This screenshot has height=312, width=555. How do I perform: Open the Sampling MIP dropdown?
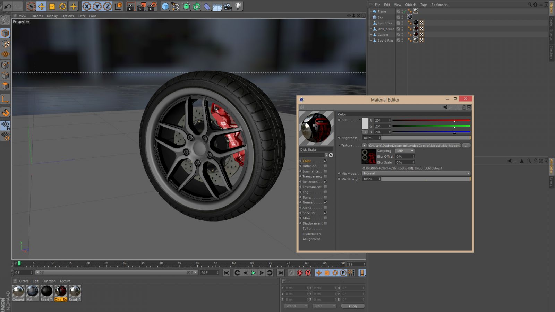coord(405,151)
